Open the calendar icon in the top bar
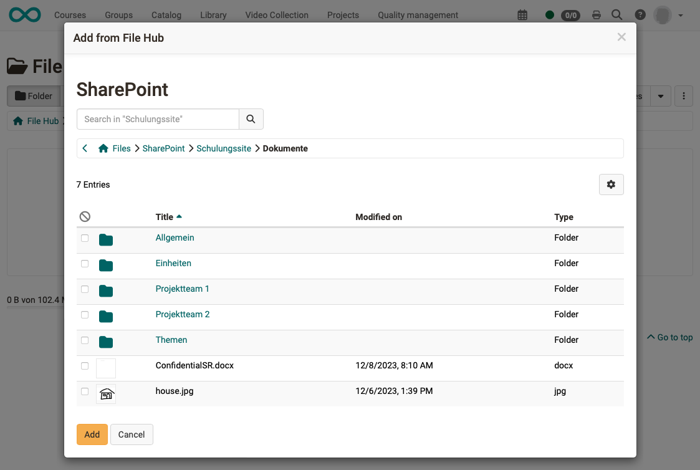This screenshot has height=470, width=700. pyautogui.click(x=522, y=14)
